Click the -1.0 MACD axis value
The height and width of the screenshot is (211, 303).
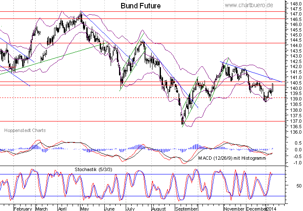click(297, 163)
